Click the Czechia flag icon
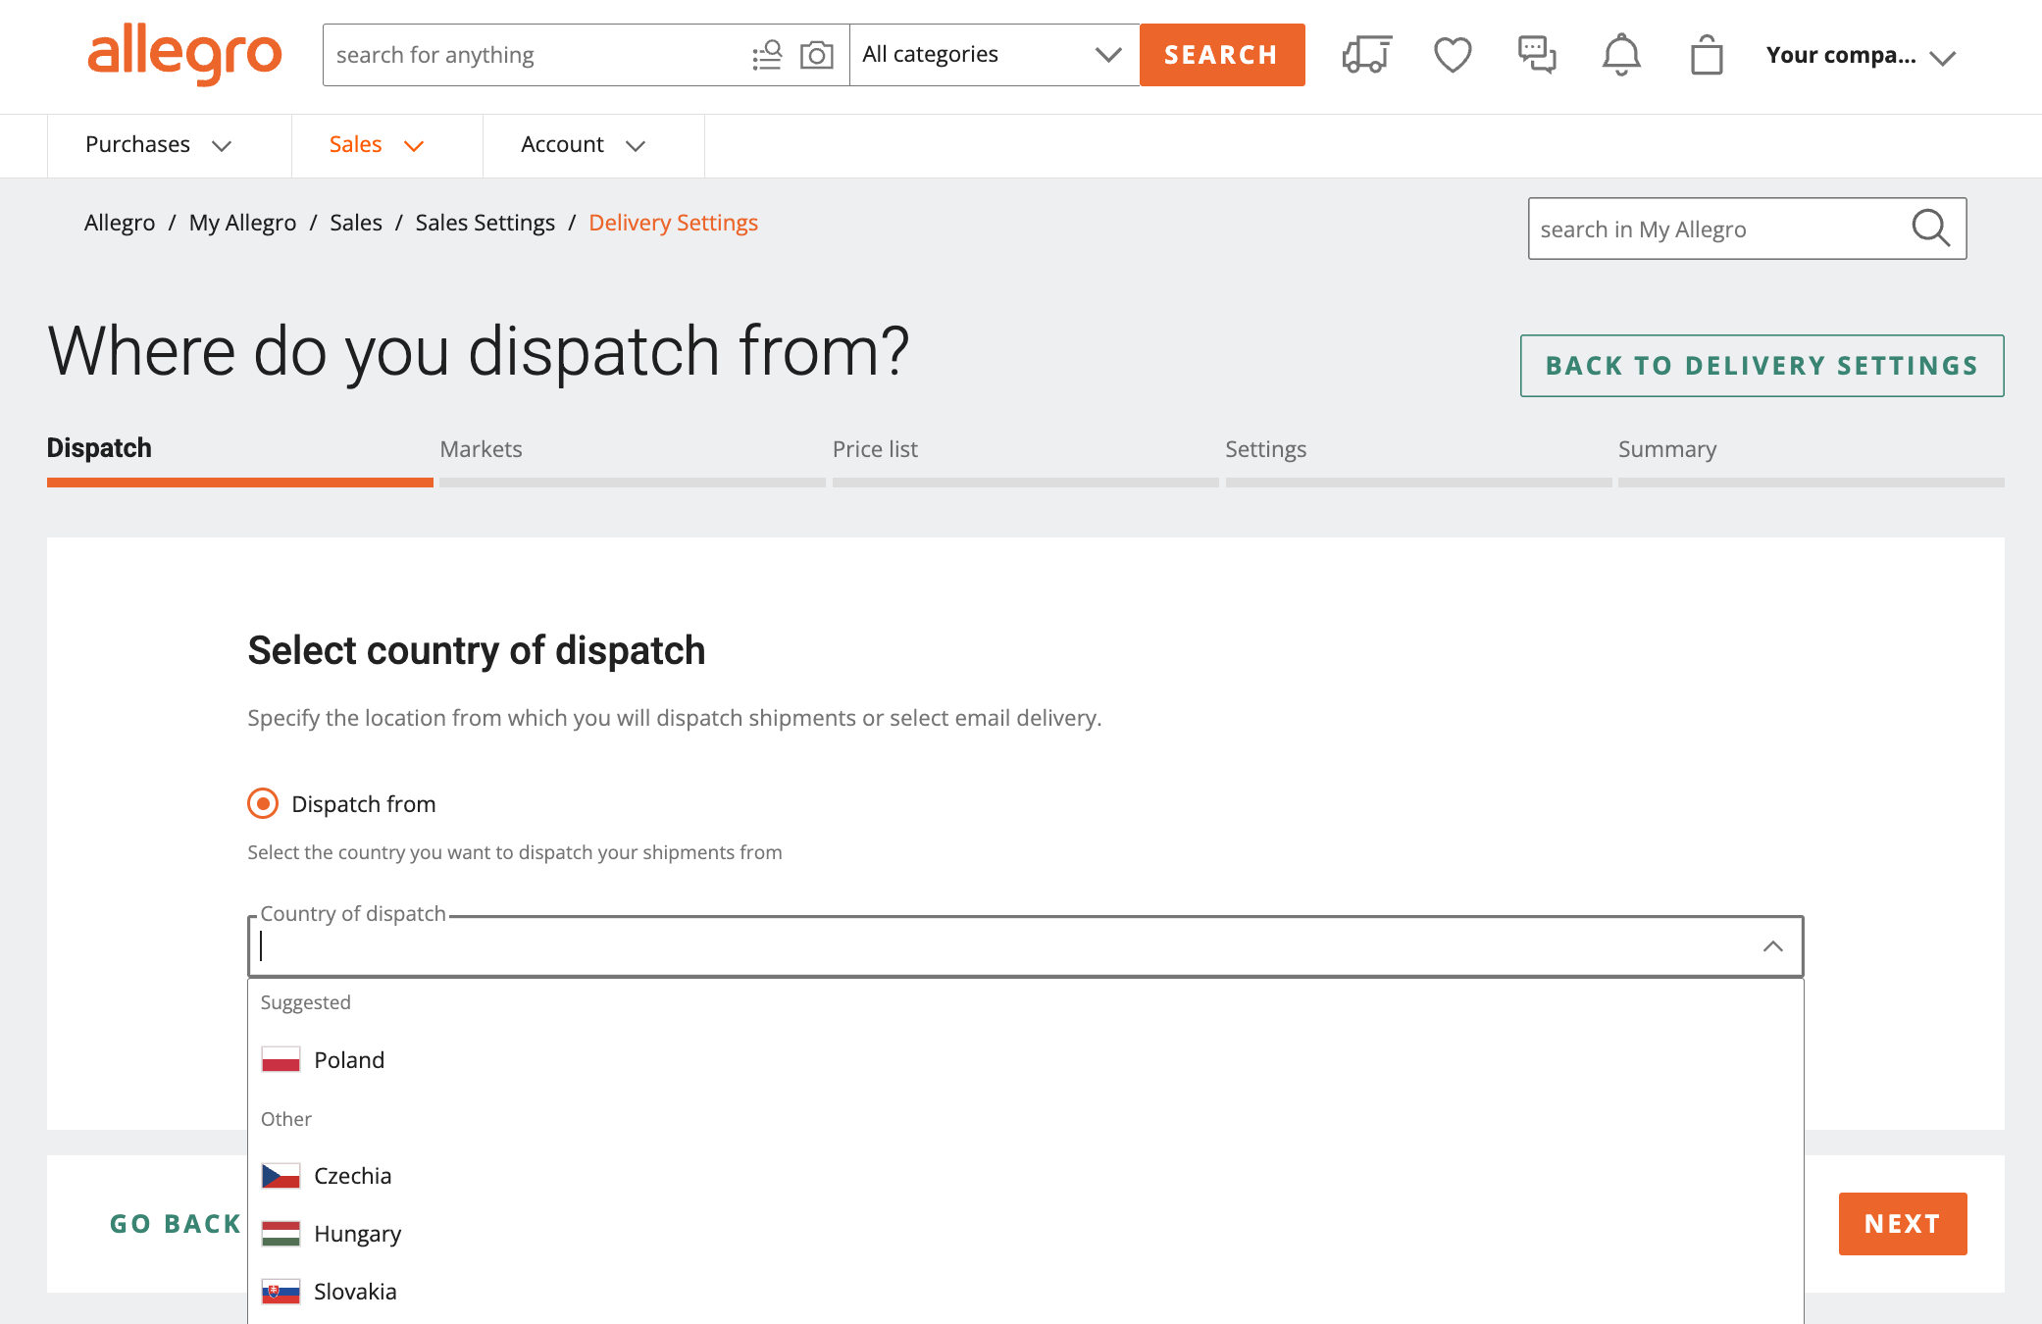 point(281,1176)
